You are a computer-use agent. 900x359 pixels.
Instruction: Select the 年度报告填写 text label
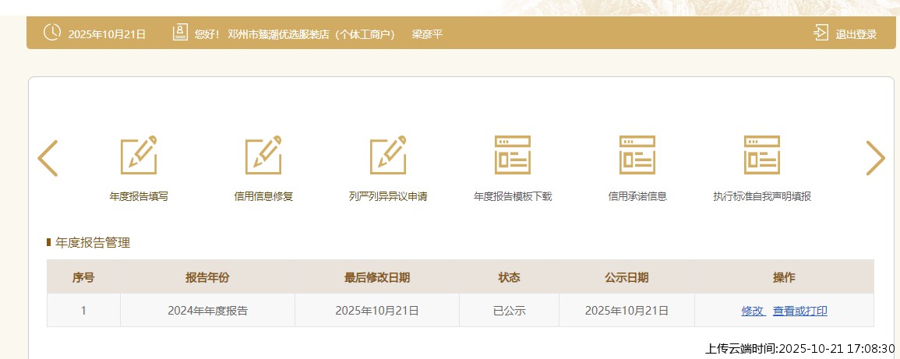[139, 196]
